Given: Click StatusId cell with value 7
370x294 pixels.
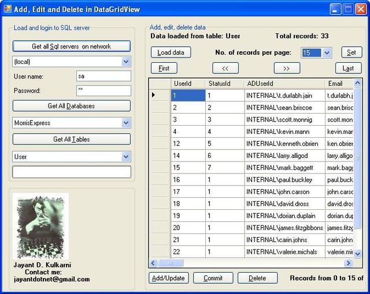Looking at the screenshot, I should [x=225, y=167].
